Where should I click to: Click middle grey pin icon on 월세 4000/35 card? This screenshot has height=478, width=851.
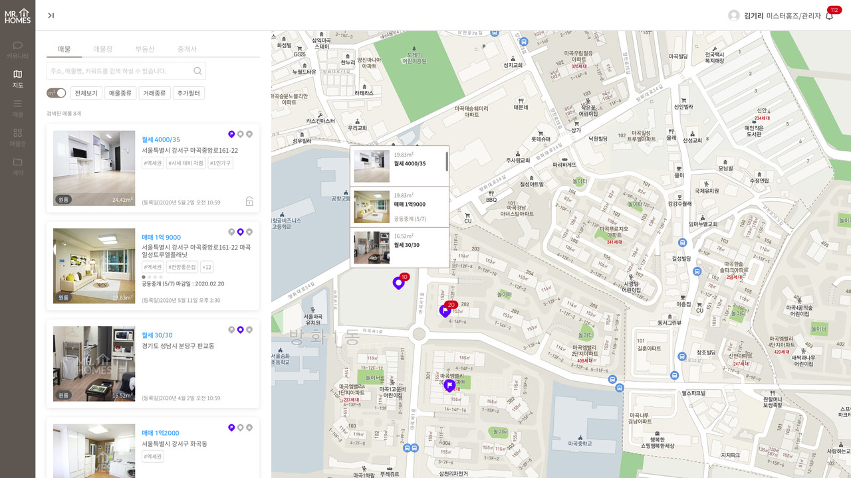pos(241,134)
